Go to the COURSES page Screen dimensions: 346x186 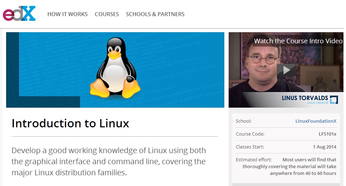pos(107,14)
